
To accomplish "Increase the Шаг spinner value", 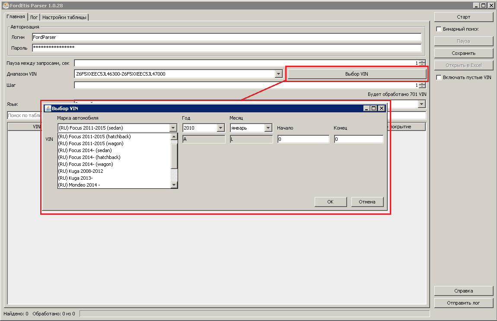I will [422, 84].
